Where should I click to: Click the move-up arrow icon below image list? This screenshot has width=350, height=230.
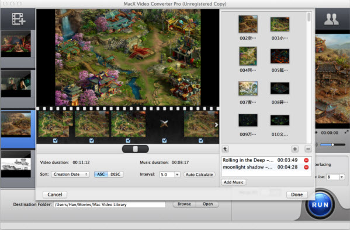pyautogui.click(x=225, y=149)
